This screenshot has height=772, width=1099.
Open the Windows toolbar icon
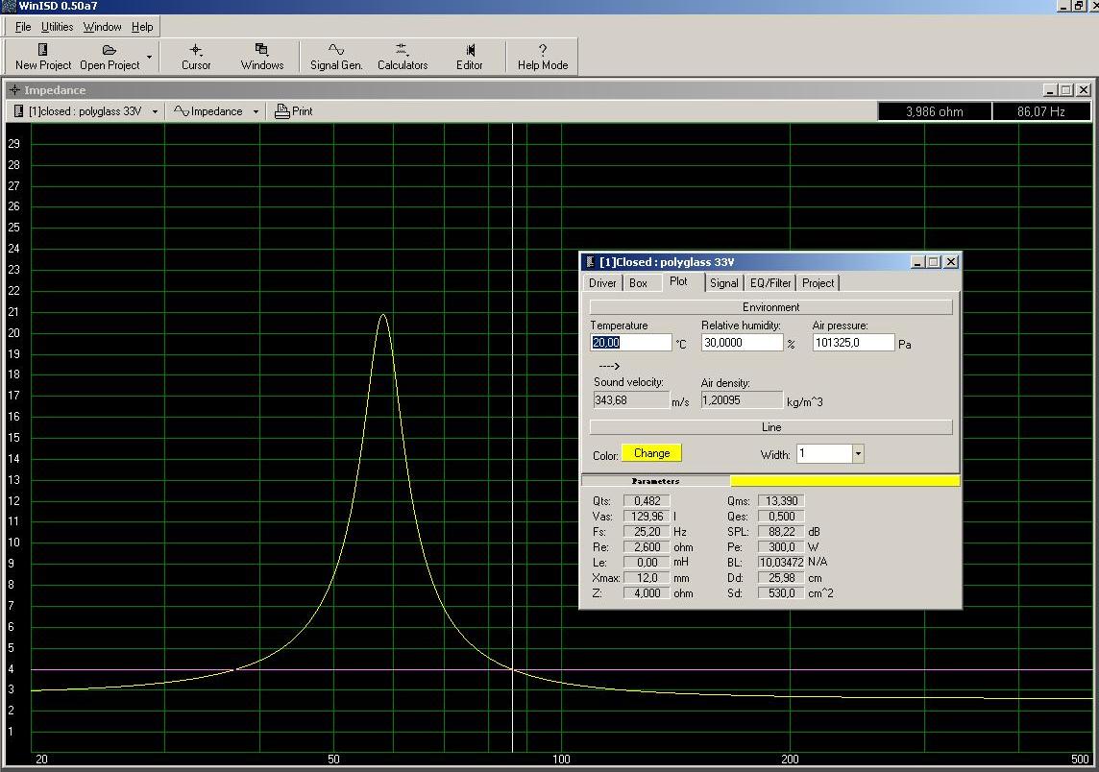coord(261,57)
